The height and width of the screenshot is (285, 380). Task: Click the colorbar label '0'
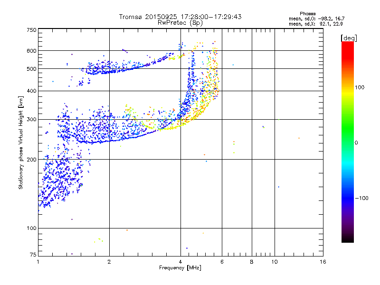click(356, 143)
